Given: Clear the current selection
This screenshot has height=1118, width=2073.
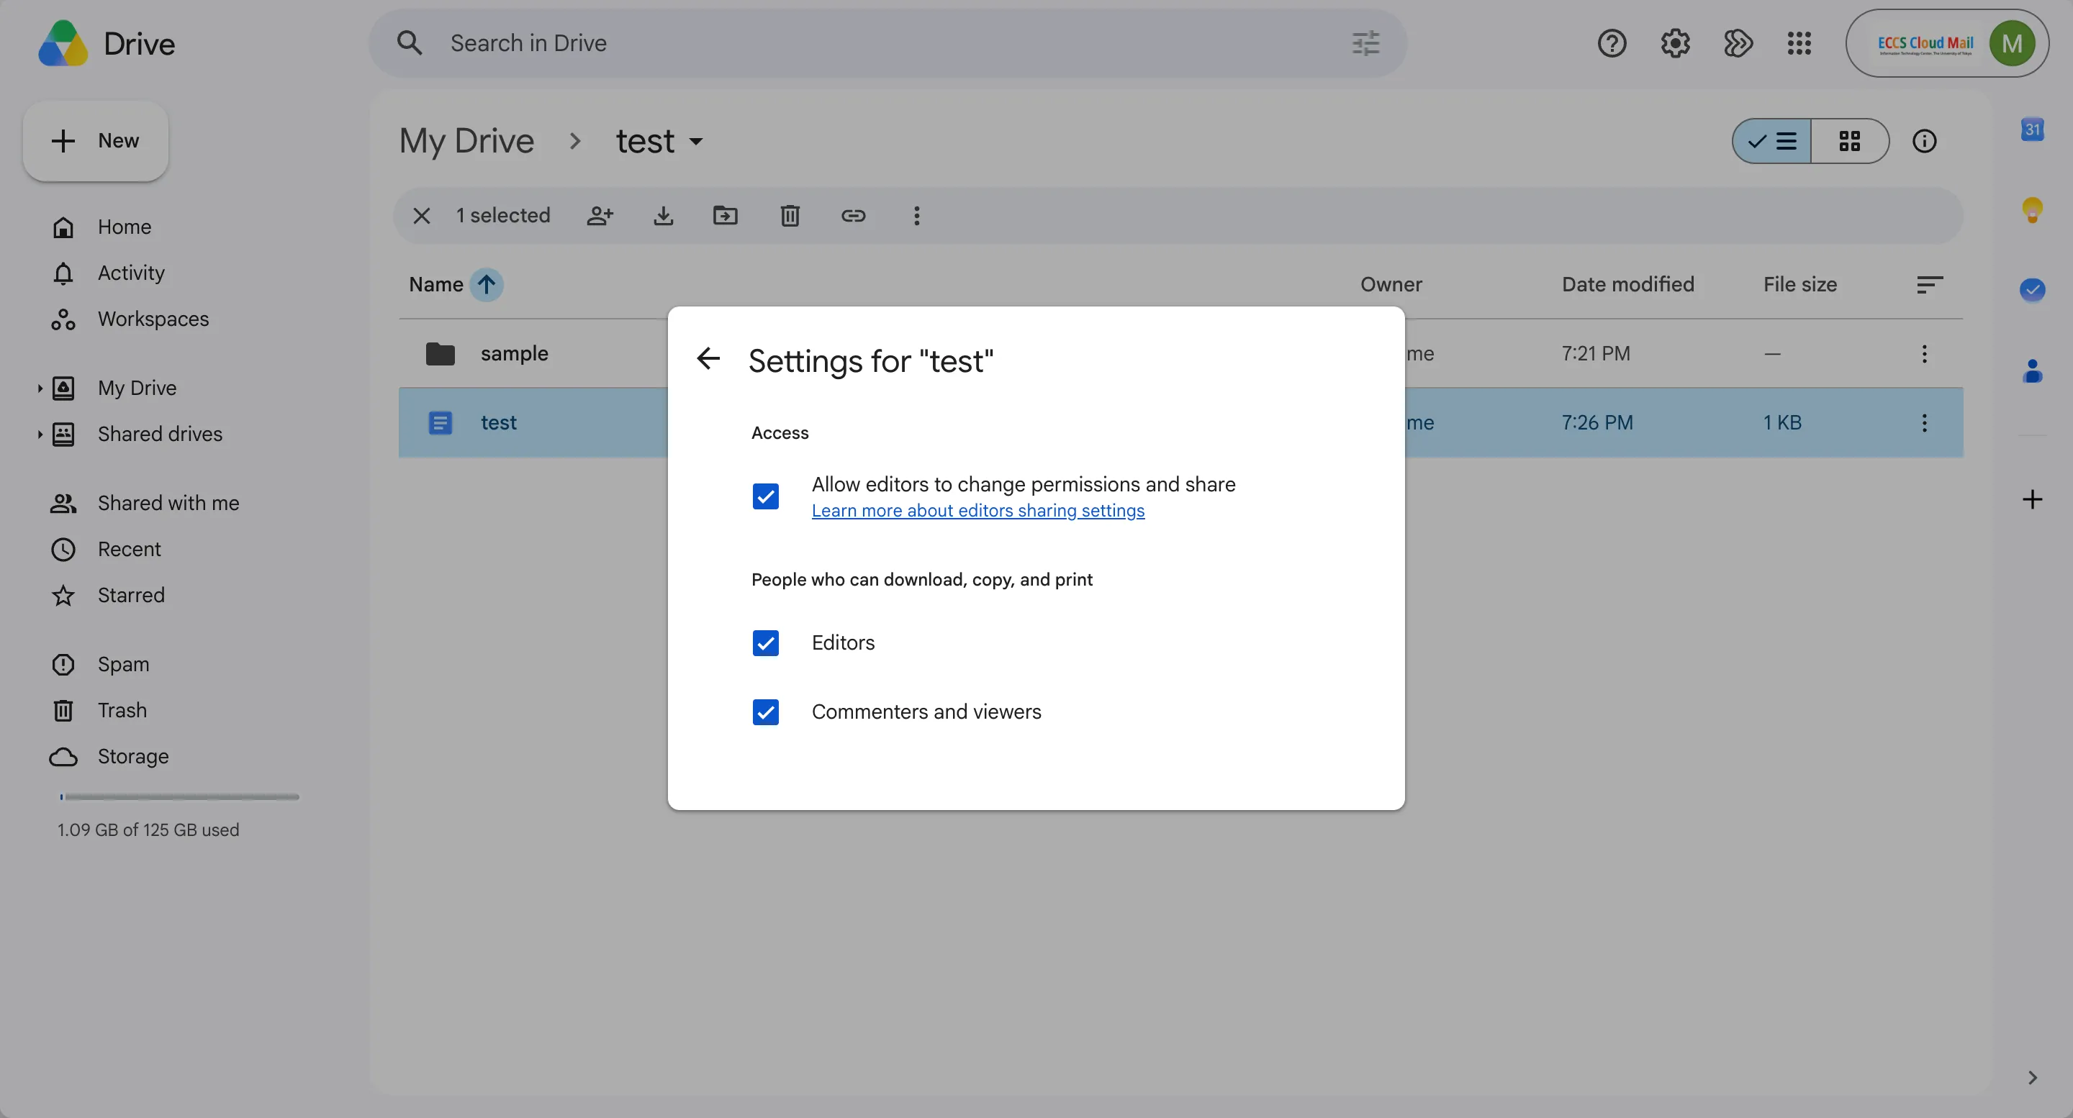Looking at the screenshot, I should (x=422, y=216).
